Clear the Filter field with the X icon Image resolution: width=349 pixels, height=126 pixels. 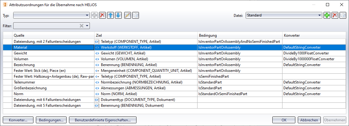click(x=82, y=26)
